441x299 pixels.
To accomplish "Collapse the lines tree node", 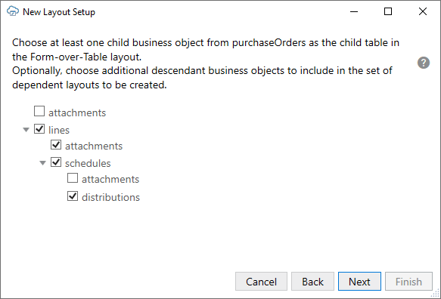I will 26,130.
